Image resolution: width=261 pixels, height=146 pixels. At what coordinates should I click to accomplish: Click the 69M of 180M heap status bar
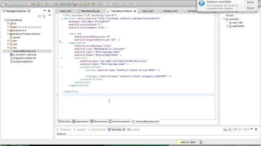tap(188, 142)
